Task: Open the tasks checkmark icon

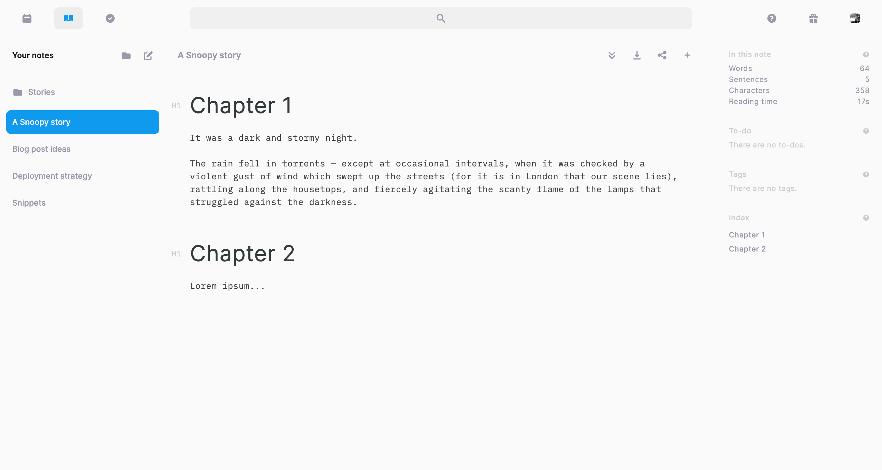Action: point(110,18)
